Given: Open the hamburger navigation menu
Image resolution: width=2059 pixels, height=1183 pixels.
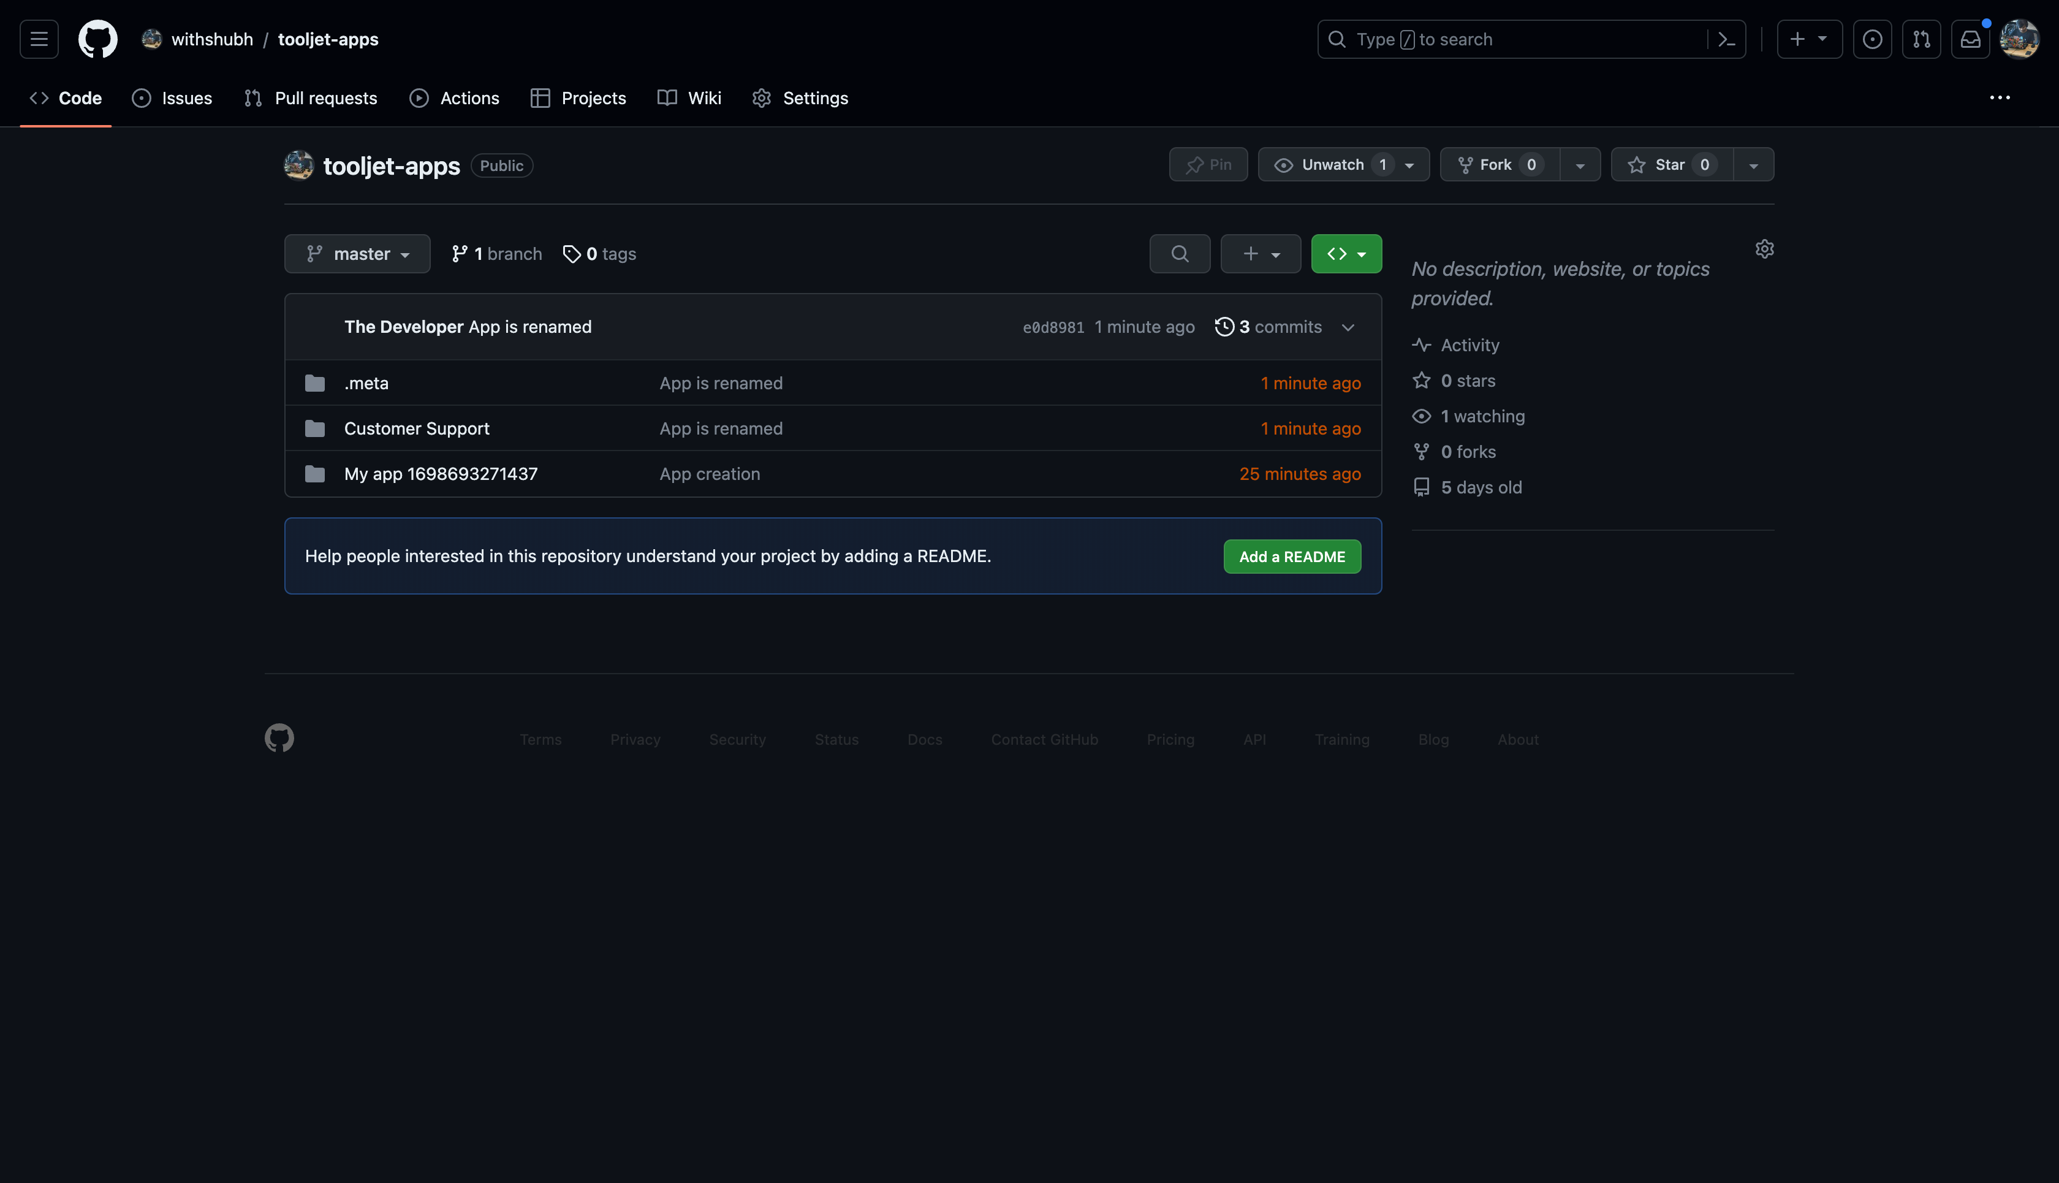Looking at the screenshot, I should [39, 39].
